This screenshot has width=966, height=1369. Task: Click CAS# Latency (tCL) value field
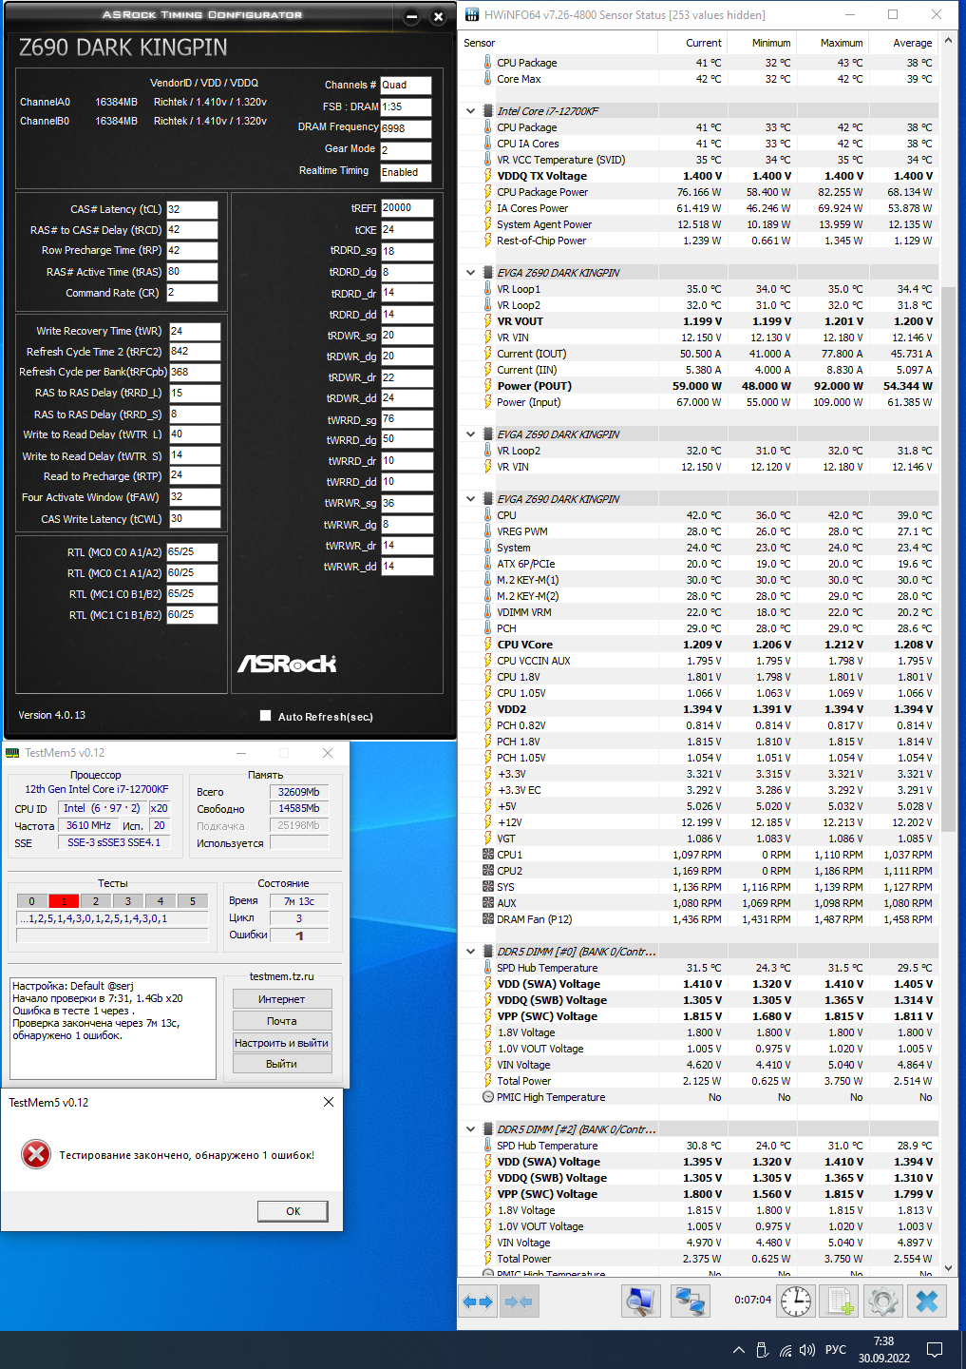pos(193,209)
